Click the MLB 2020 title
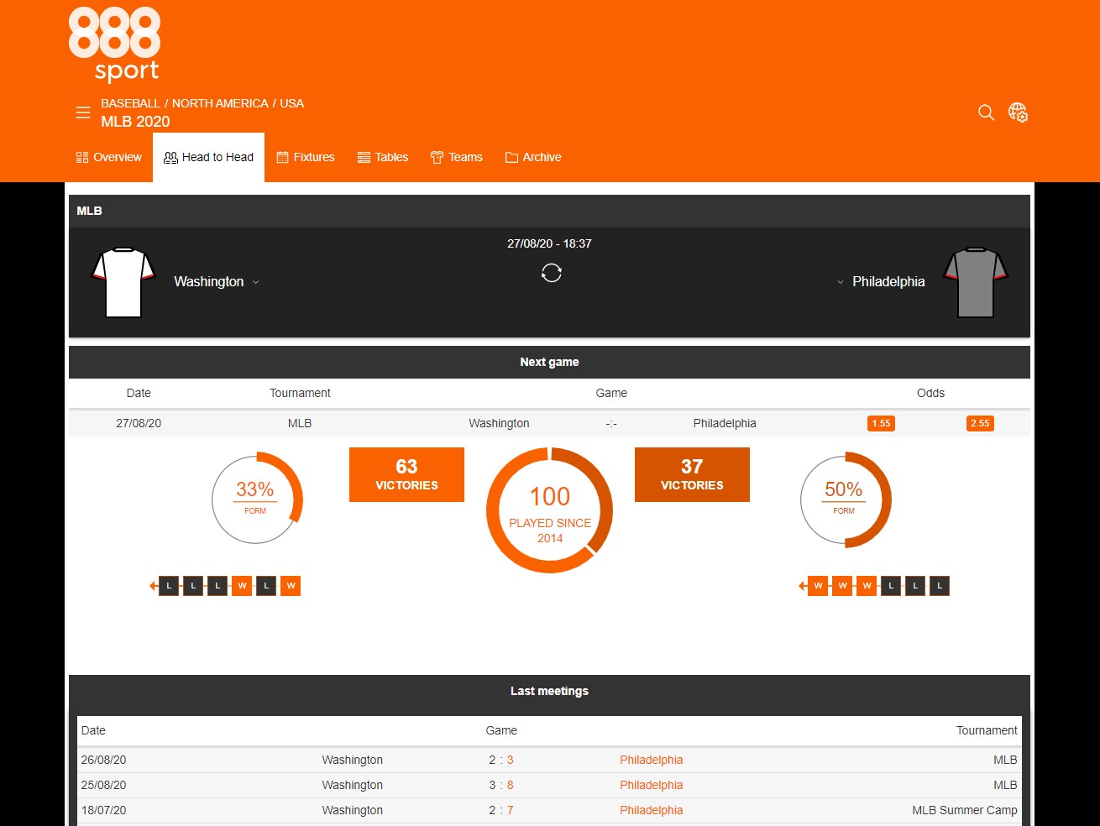The width and height of the screenshot is (1100, 826). (x=135, y=122)
